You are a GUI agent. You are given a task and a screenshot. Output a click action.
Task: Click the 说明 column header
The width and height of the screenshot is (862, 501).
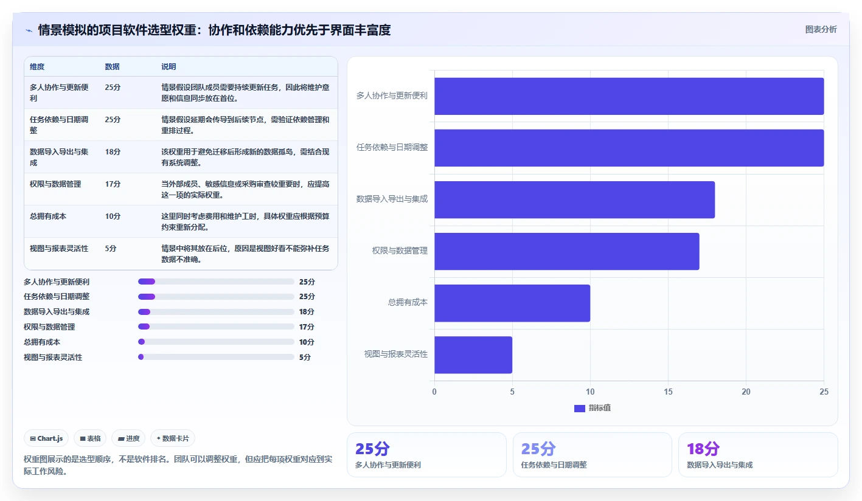pos(169,67)
